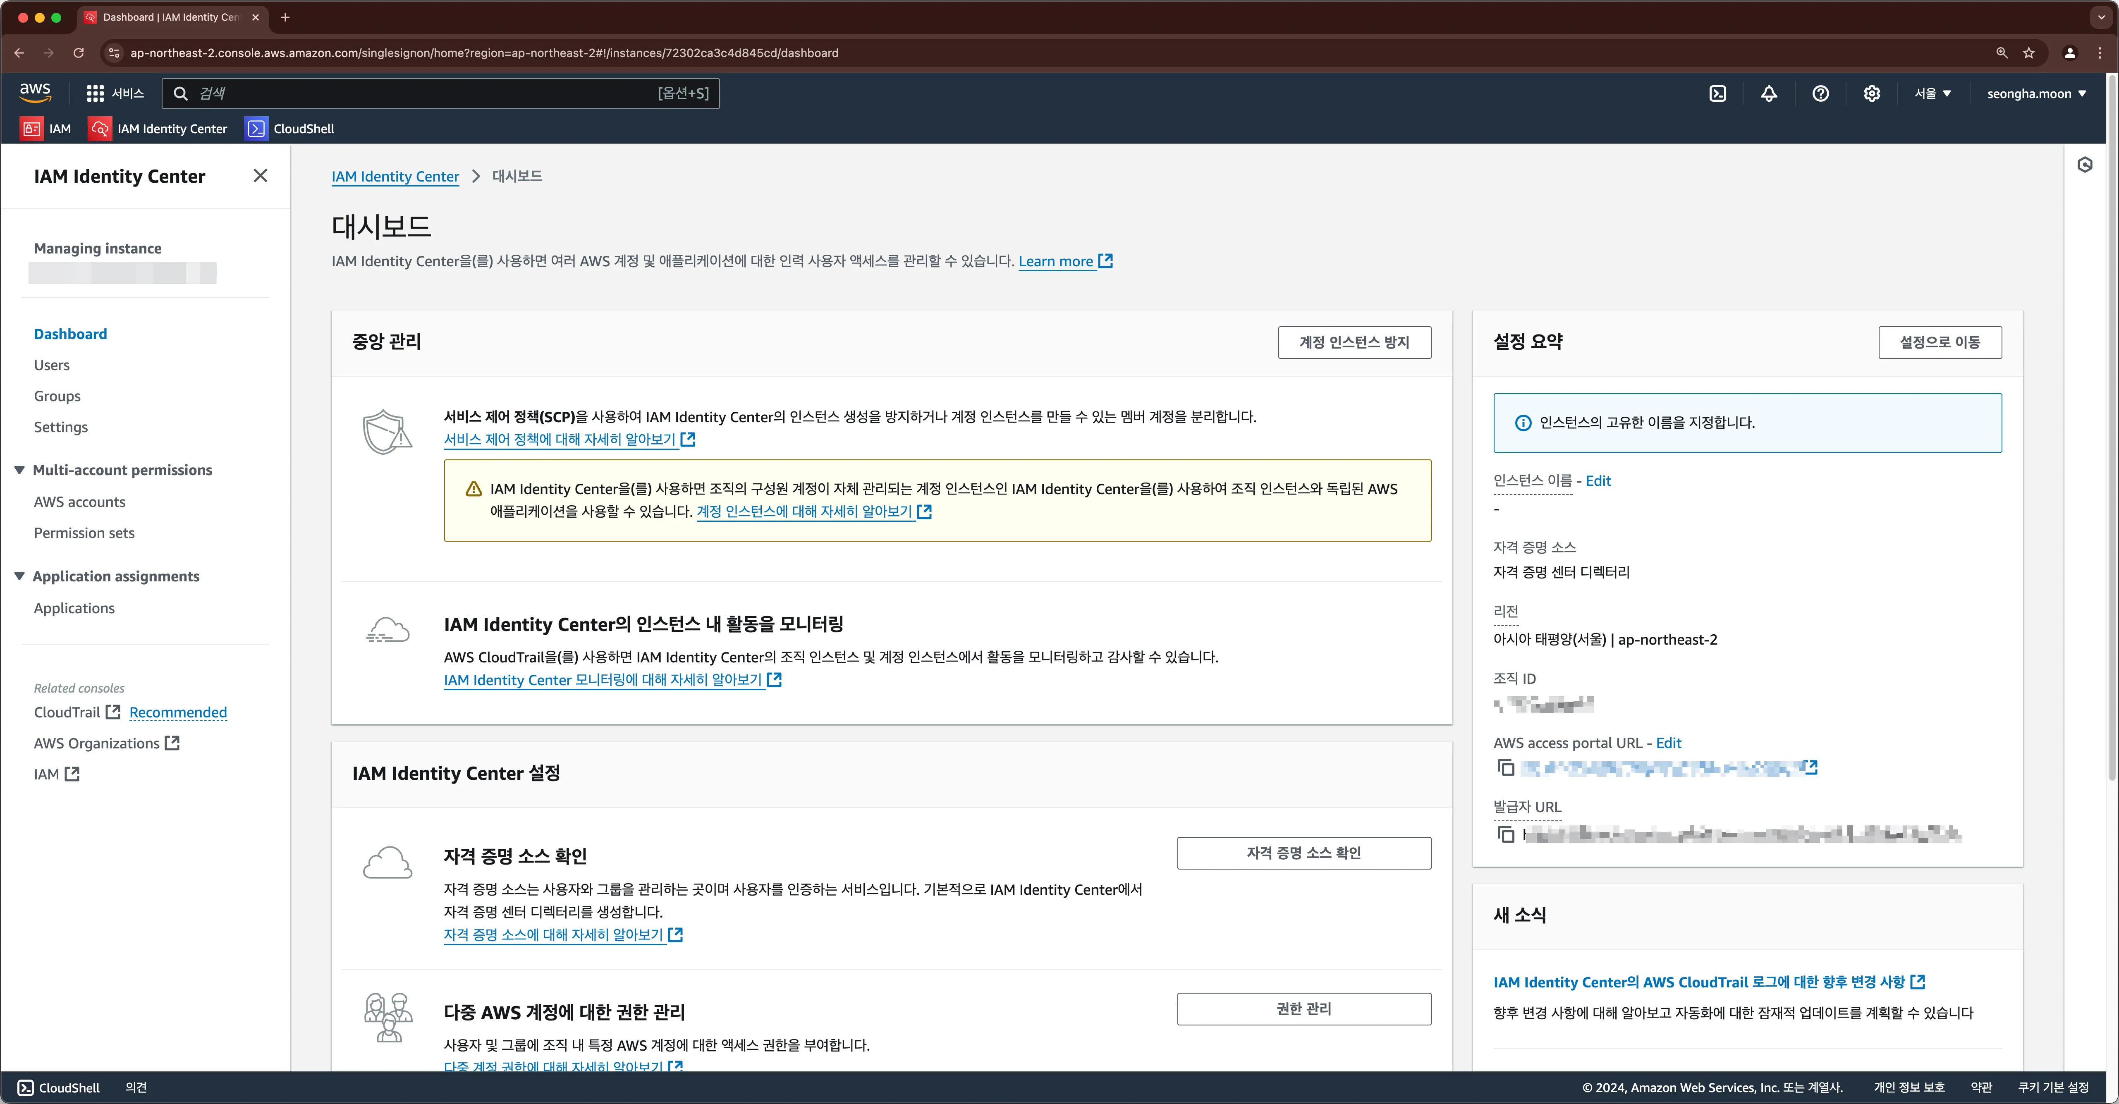Viewport: 2119px width, 1104px height.
Task: Collapse the Application assignments section
Action: (x=20, y=576)
